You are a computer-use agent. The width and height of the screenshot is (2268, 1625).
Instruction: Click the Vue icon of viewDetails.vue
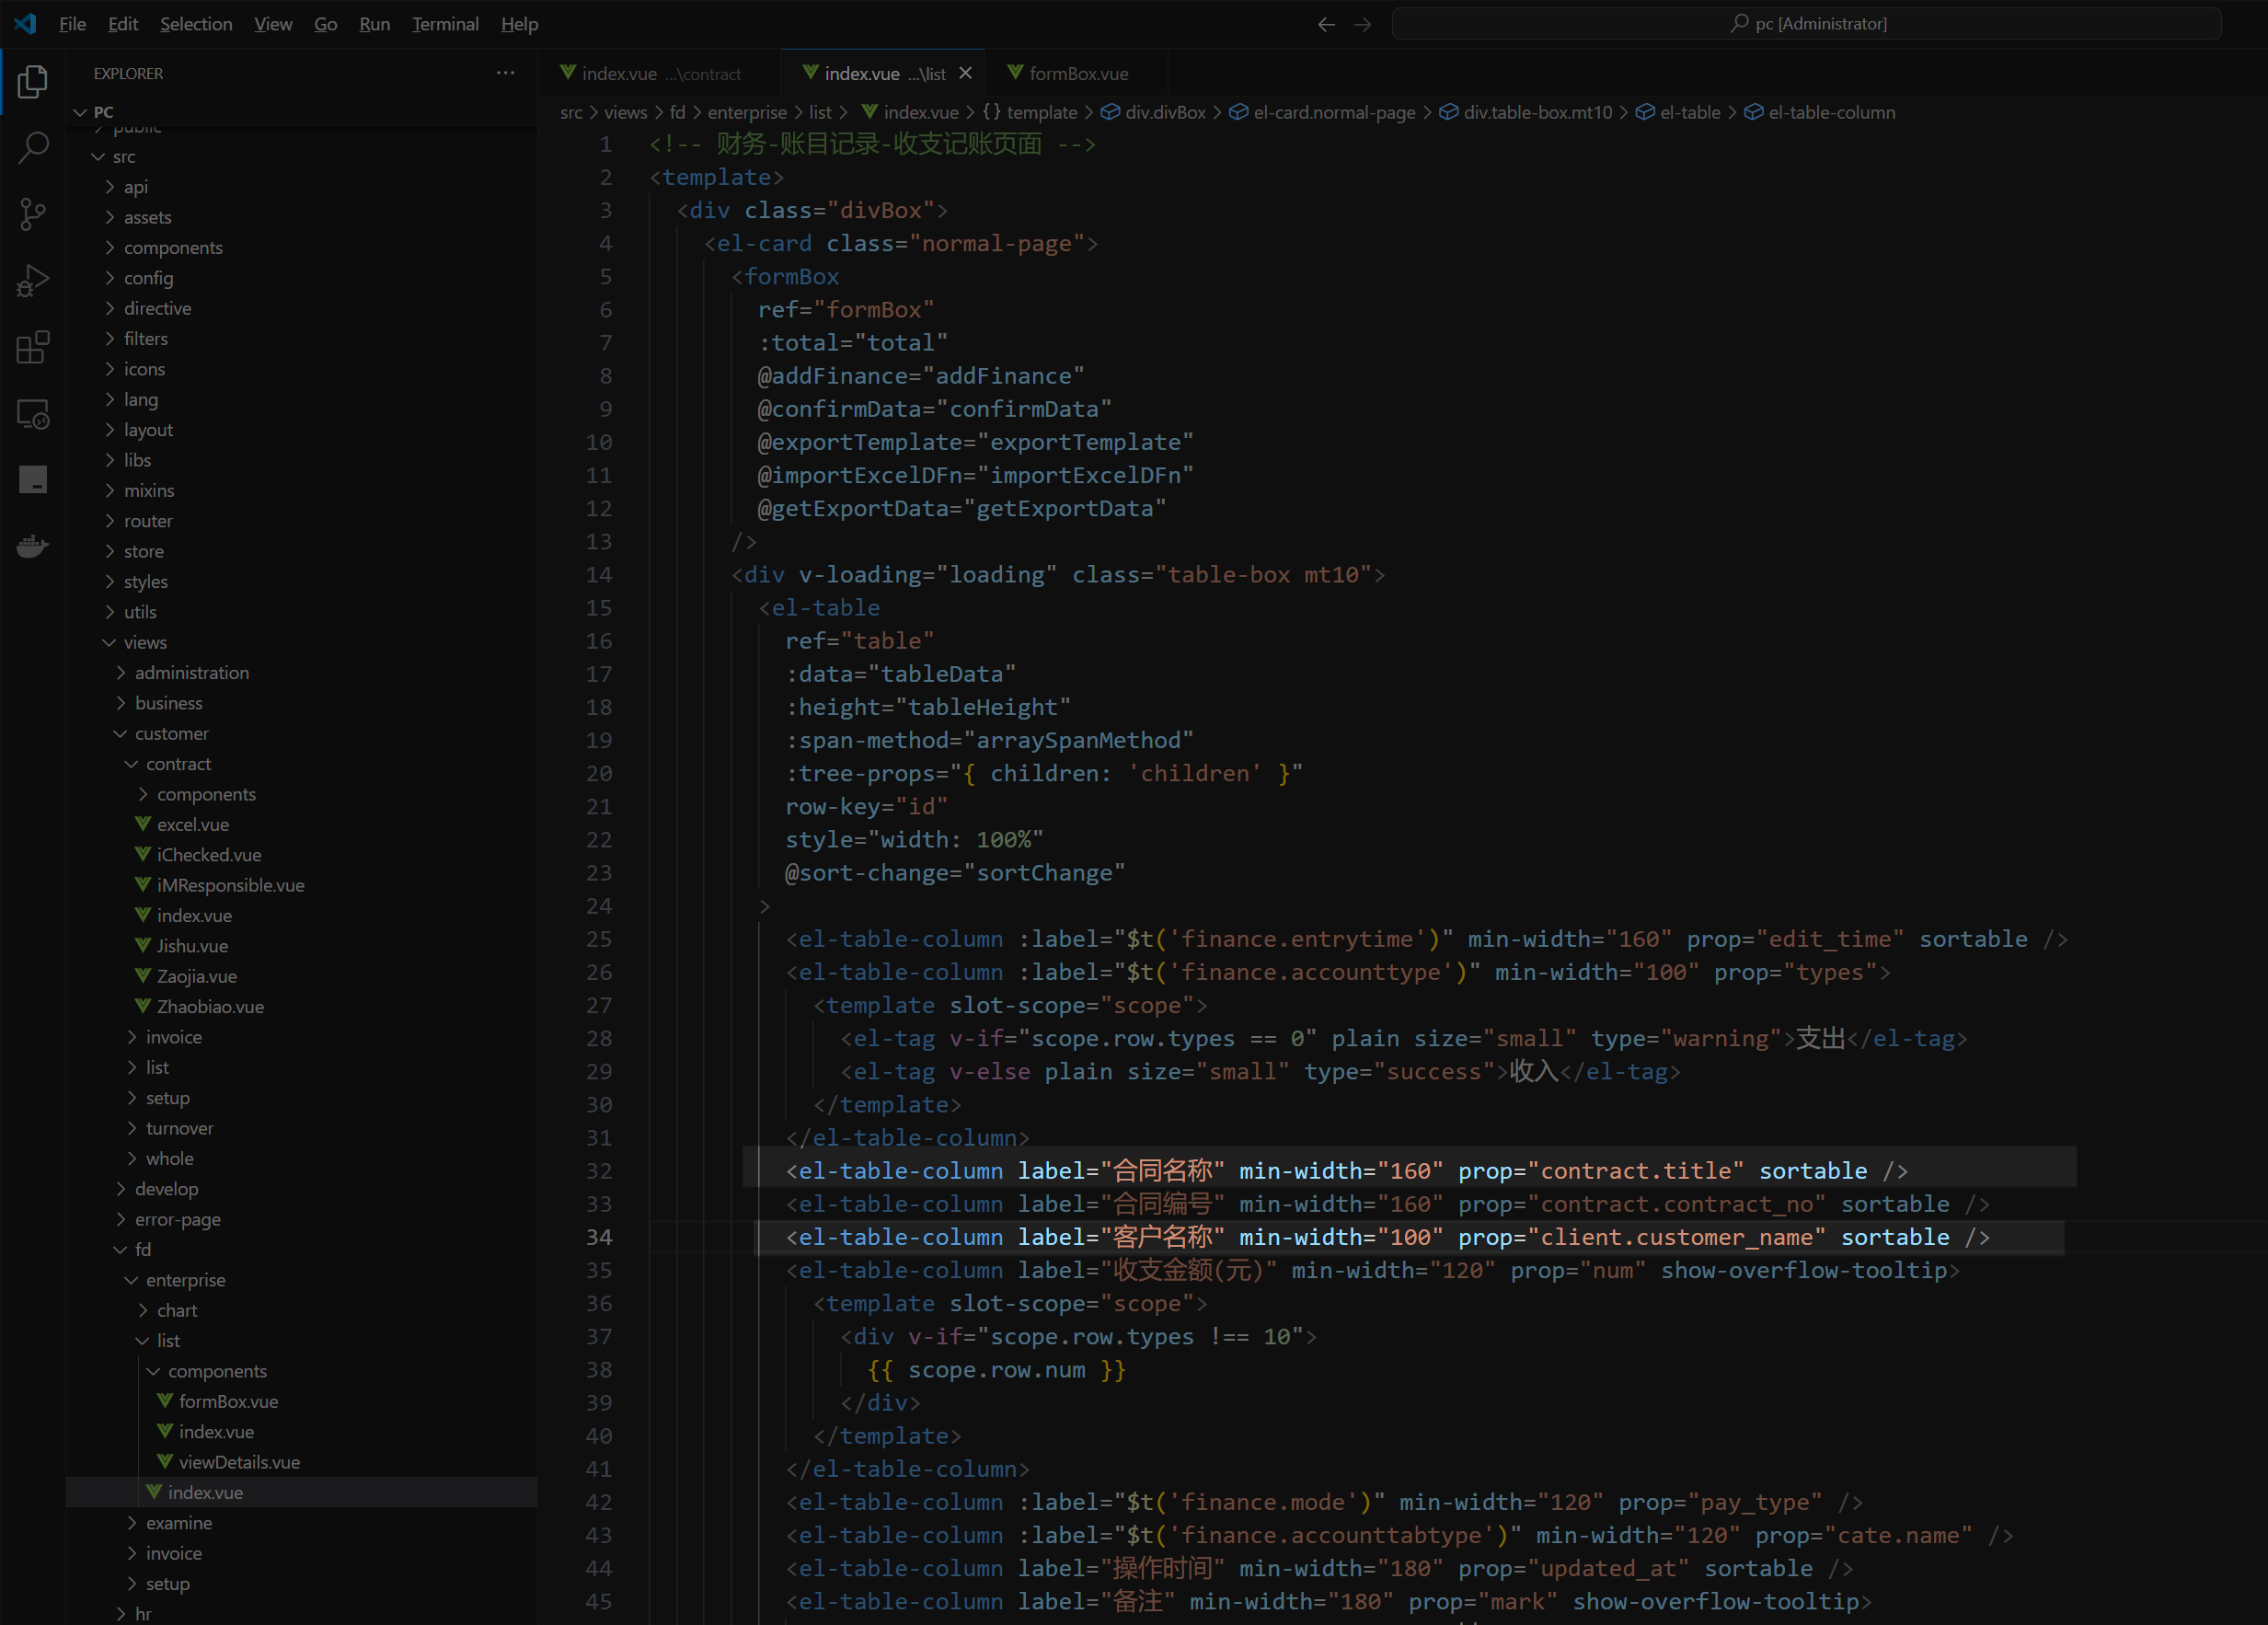[165, 1461]
